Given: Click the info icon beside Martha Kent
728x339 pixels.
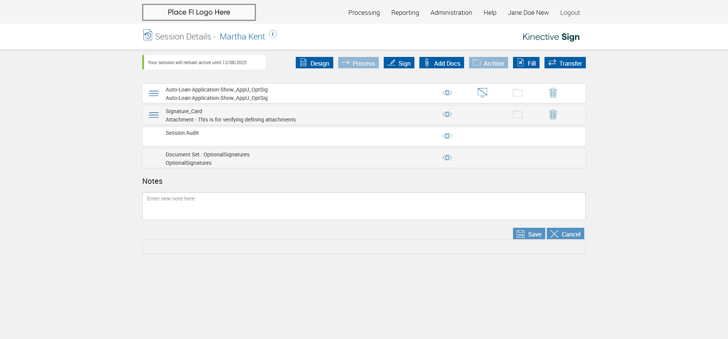Looking at the screenshot, I should click(x=273, y=34).
